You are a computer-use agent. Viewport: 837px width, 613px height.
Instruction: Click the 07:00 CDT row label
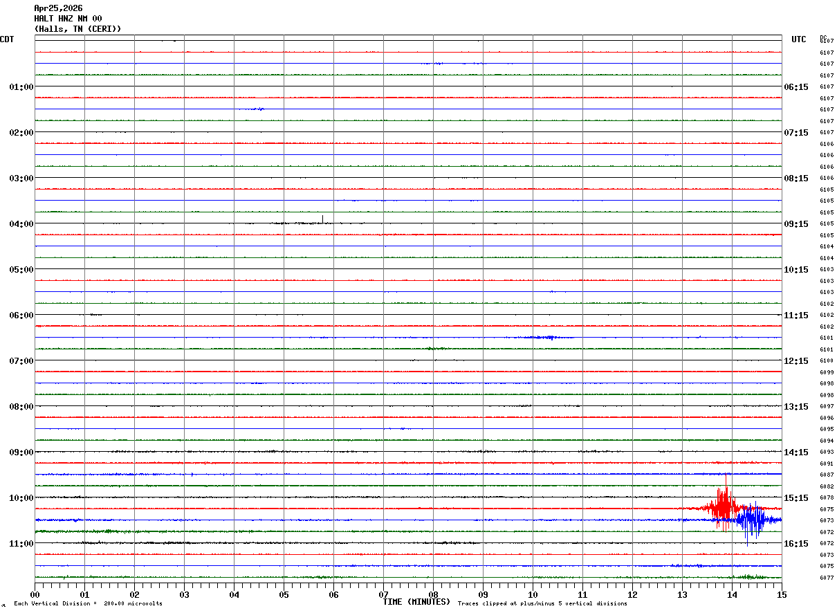pyautogui.click(x=21, y=360)
